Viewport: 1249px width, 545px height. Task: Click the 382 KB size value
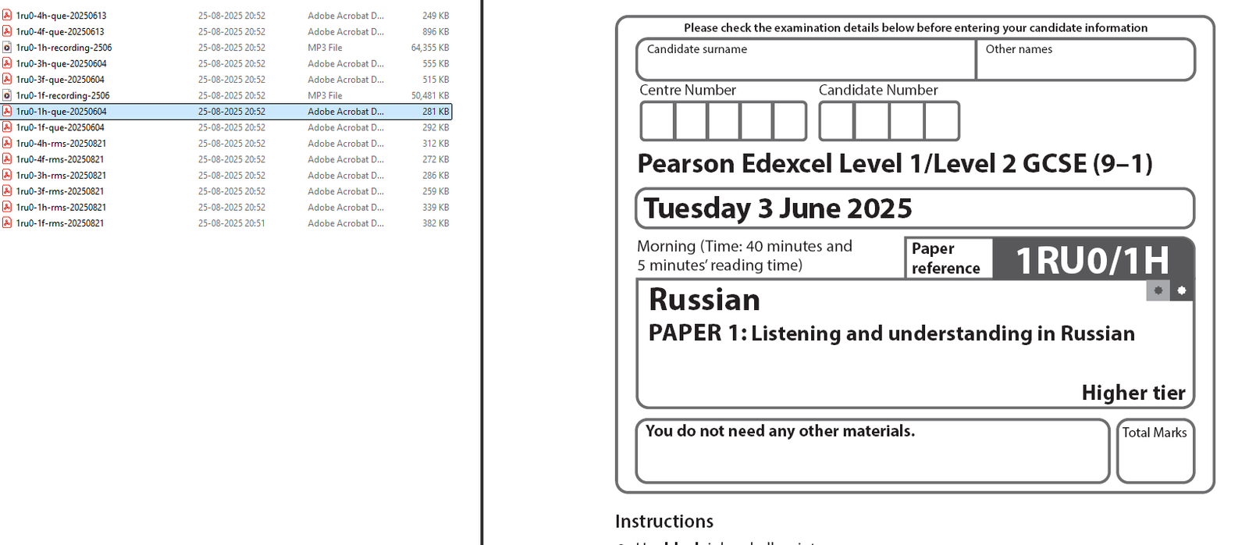(436, 223)
